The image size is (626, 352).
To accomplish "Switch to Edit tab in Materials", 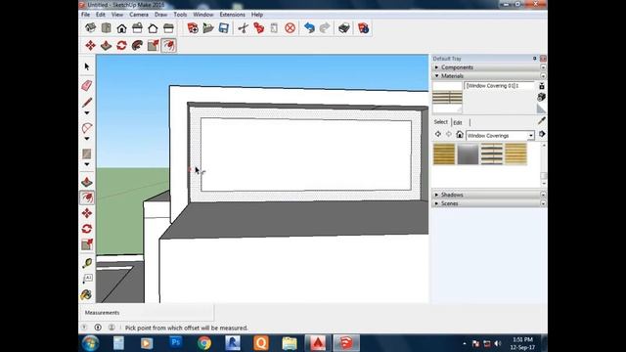I will tap(458, 122).
